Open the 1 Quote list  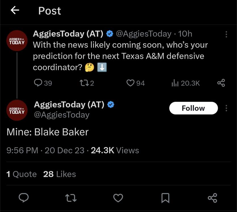21,174
